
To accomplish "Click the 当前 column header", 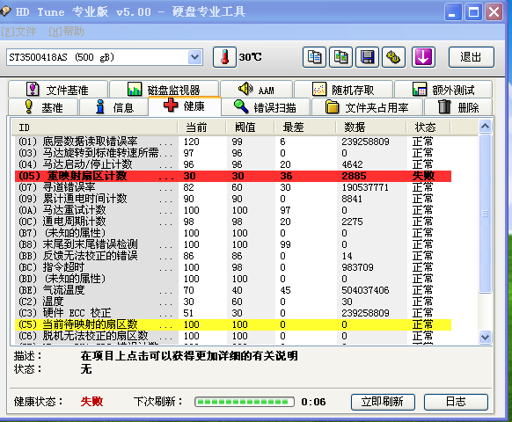I will (201, 127).
